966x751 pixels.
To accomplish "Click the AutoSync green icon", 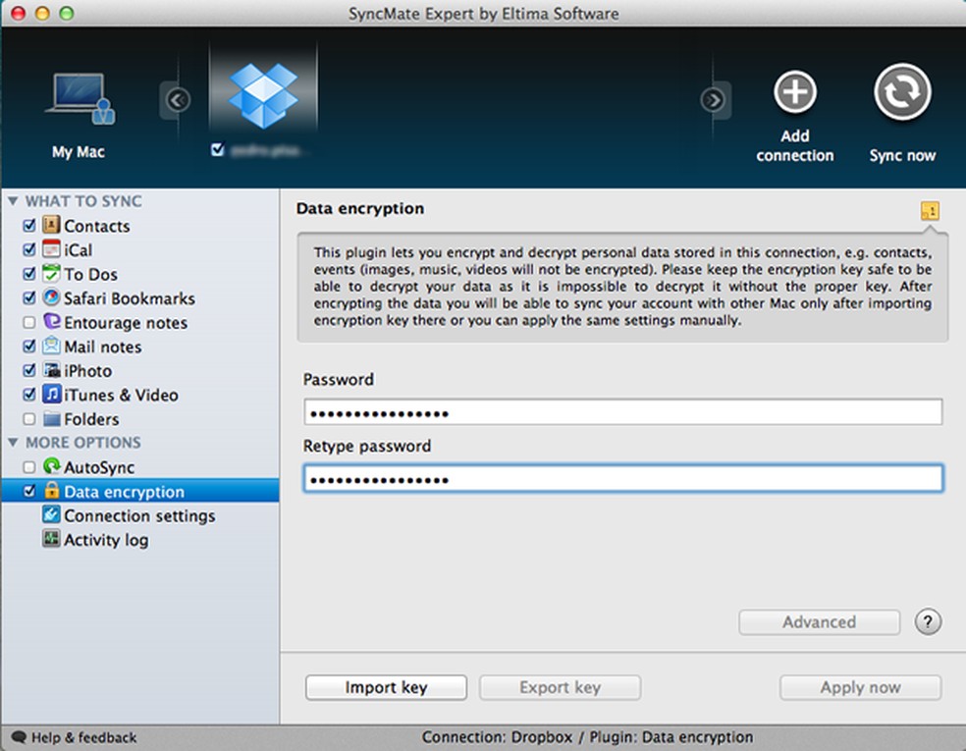I will point(51,466).
